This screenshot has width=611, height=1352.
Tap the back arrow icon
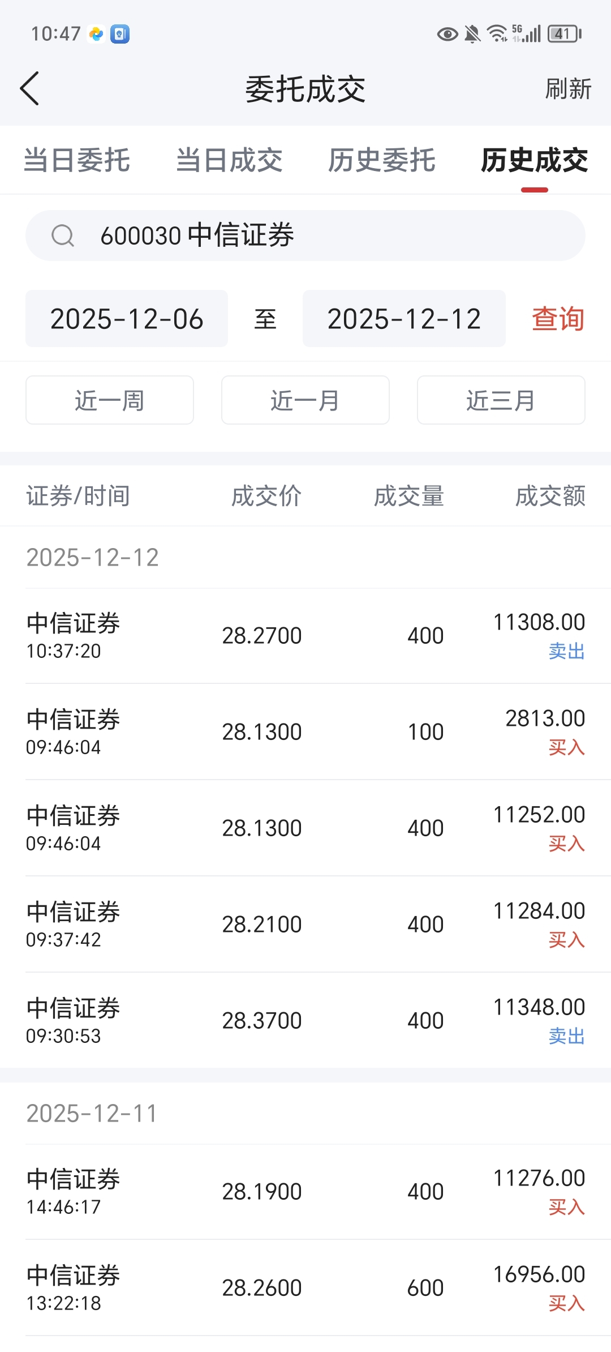pyautogui.click(x=29, y=88)
